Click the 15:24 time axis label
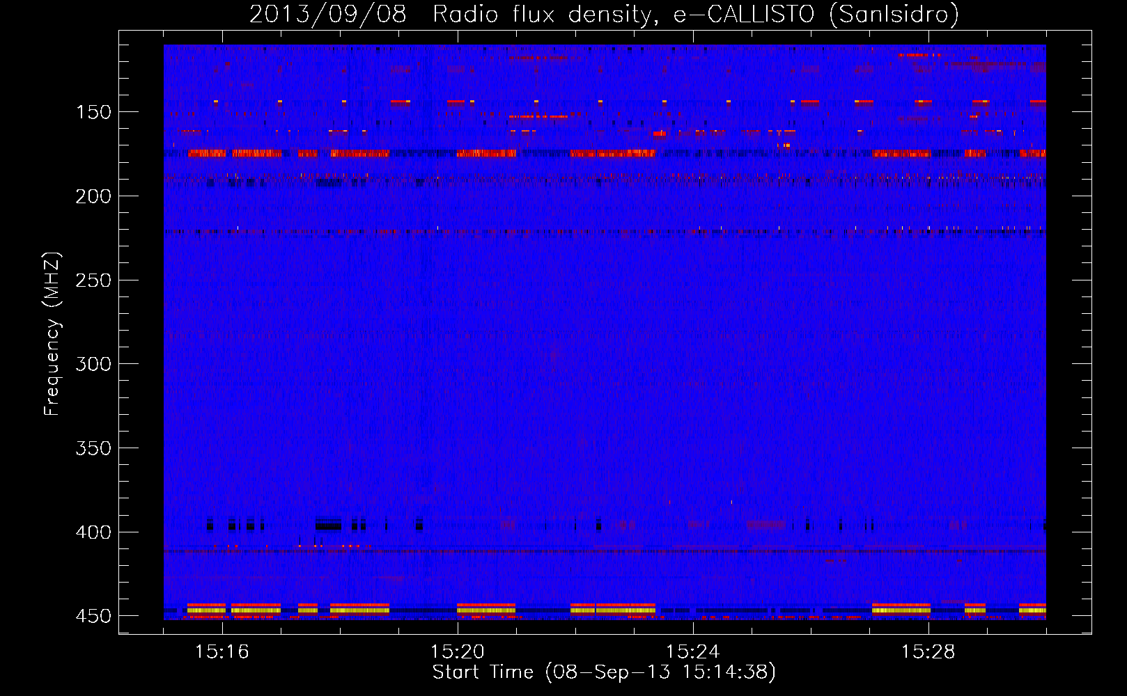 693,652
